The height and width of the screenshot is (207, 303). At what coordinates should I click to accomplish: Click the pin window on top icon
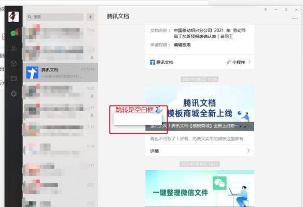[266, 10]
